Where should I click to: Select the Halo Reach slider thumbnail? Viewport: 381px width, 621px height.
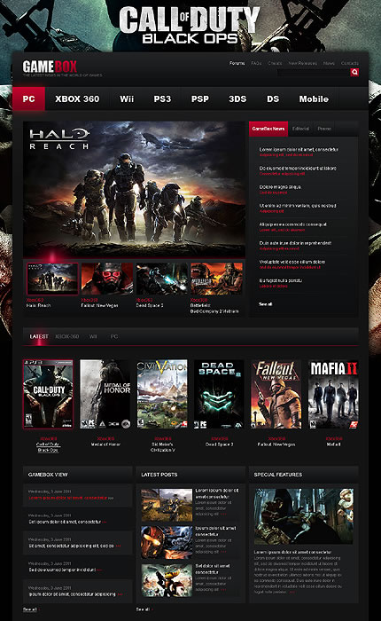(52, 279)
